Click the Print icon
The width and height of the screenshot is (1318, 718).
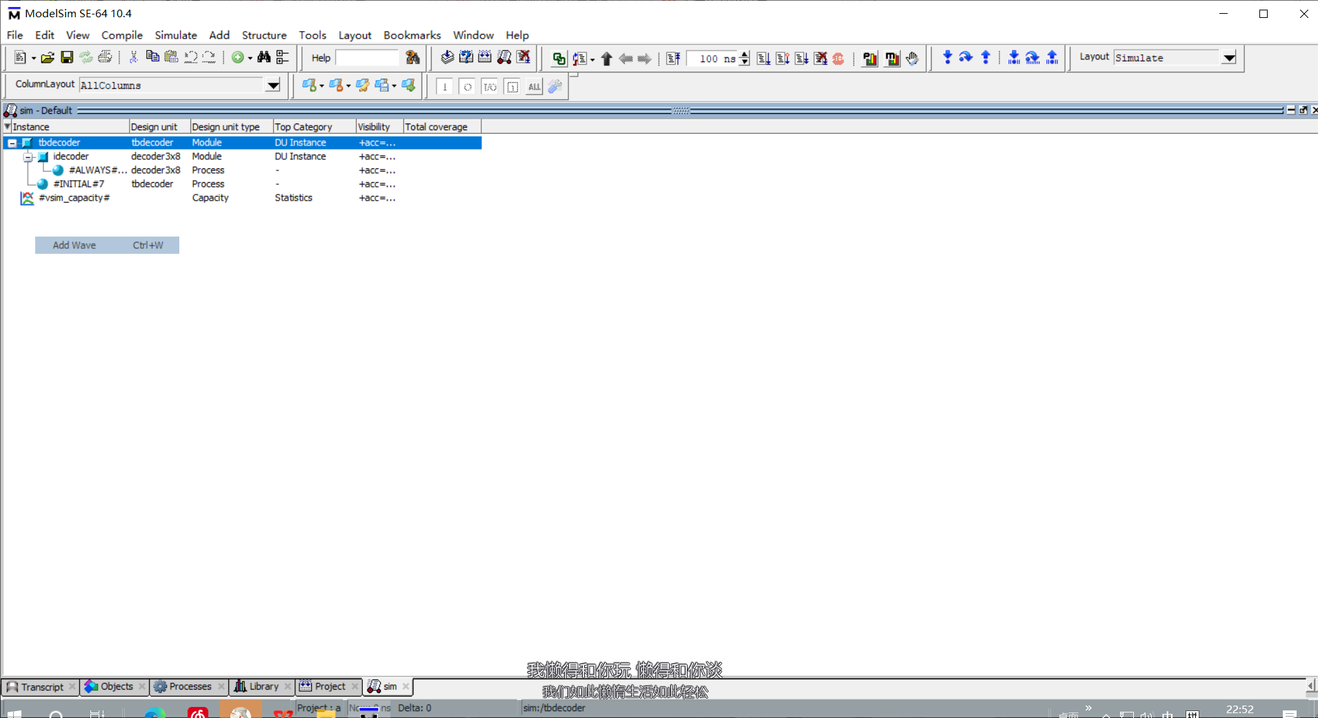[105, 58]
